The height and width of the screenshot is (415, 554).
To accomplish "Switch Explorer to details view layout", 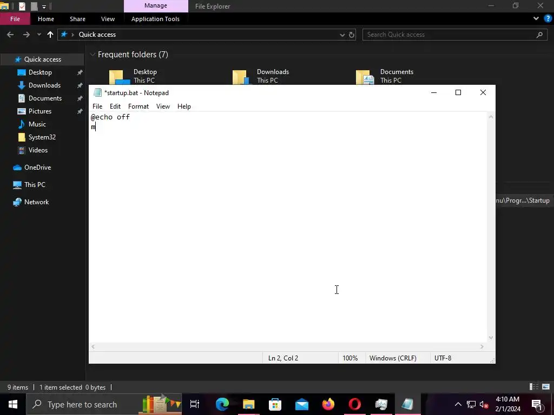I will click(x=534, y=387).
